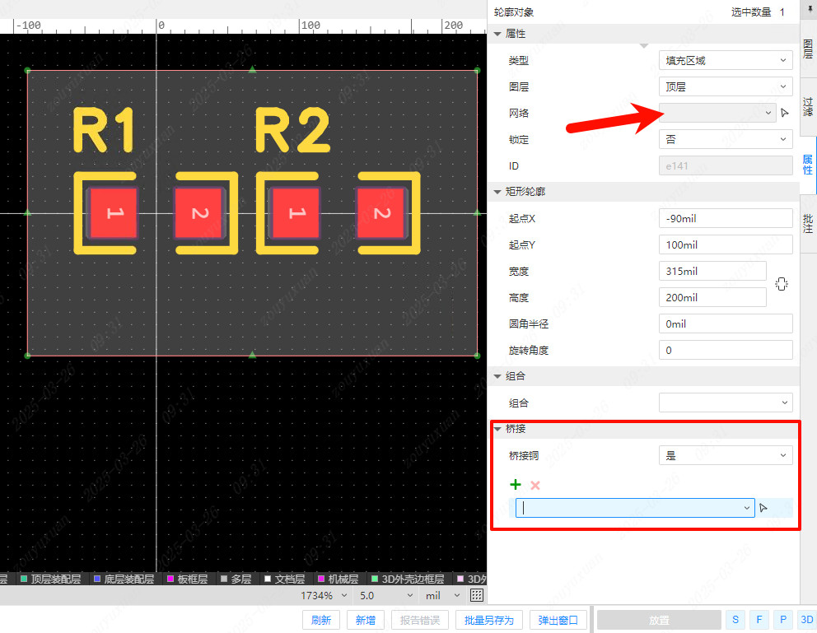
Task: Select the 板框层 layer color swatch
Action: [x=171, y=579]
